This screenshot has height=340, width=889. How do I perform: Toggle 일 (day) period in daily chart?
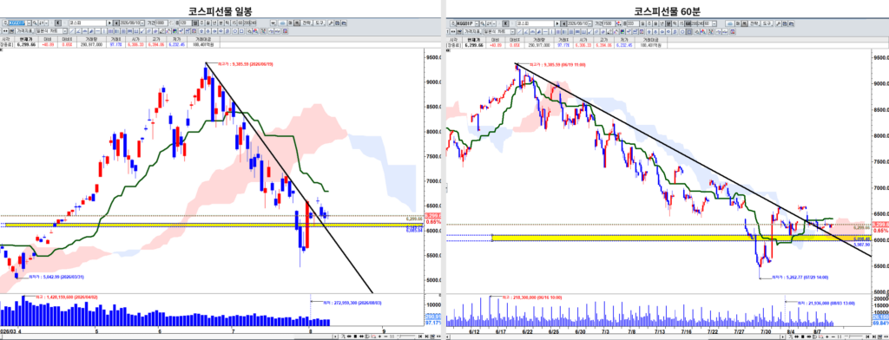point(195,23)
